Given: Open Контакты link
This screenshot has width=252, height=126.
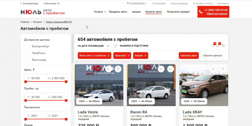Looking at the screenshot, I should [x=223, y=3].
